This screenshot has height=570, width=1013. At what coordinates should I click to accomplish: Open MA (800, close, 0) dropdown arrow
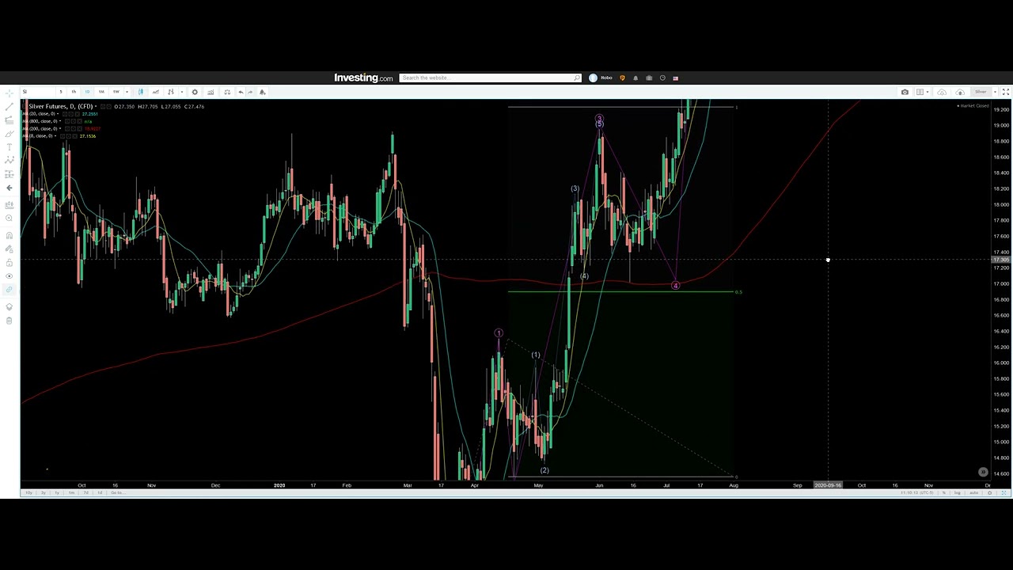point(60,121)
